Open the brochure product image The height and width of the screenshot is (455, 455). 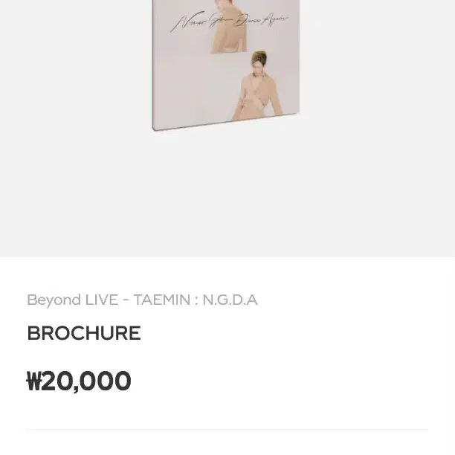(x=226, y=65)
